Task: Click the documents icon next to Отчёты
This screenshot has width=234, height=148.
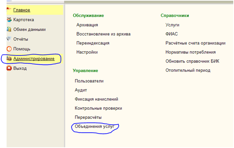Action: coord(9,39)
